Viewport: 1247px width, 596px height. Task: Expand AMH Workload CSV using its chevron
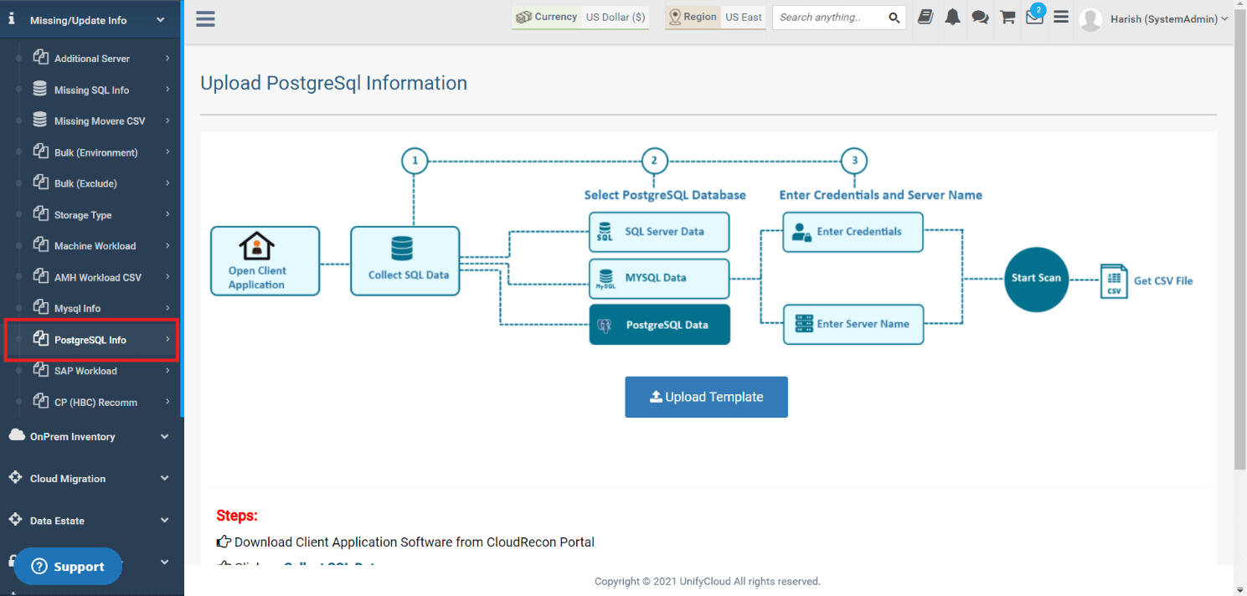pos(167,277)
